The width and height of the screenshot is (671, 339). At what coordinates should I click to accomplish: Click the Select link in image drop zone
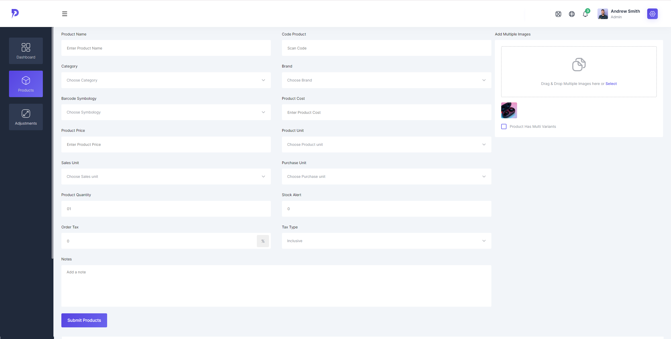click(x=611, y=84)
